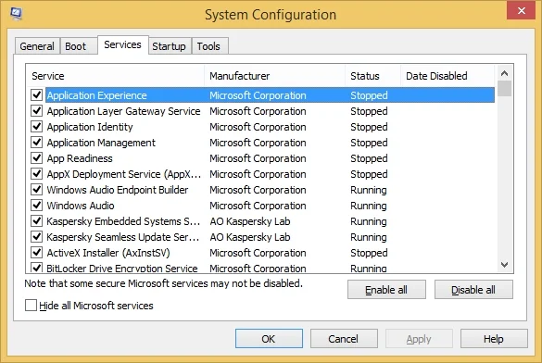Viewport: 542px width, 363px height.
Task: Close the System Configuration window
Action: (521, 11)
